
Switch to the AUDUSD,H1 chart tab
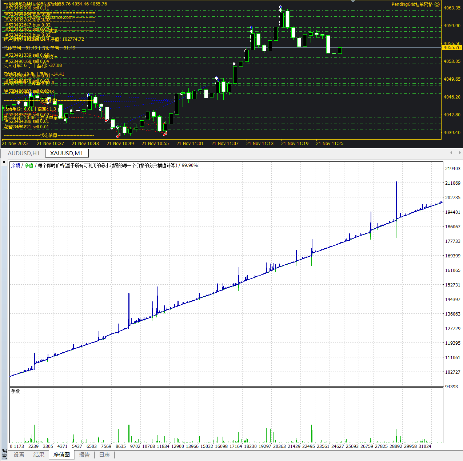24,153
